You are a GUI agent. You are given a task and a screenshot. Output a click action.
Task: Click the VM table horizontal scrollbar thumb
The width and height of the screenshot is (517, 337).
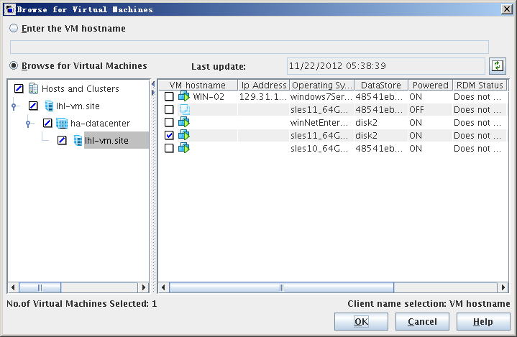[x=281, y=287]
